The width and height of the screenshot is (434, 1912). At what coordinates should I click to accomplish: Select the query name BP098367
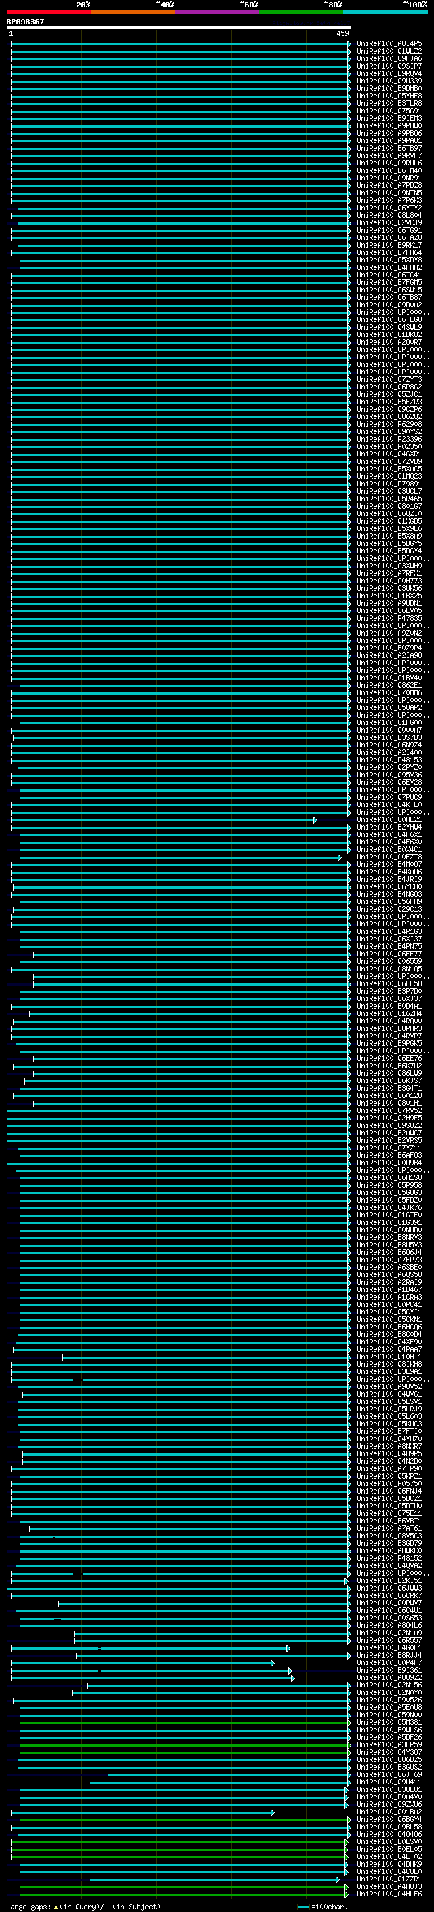pos(25,22)
